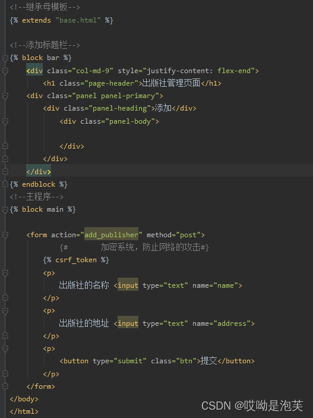Collapse the panel panel-primary div fold marker
The height and width of the screenshot is (418, 313).
point(5,96)
